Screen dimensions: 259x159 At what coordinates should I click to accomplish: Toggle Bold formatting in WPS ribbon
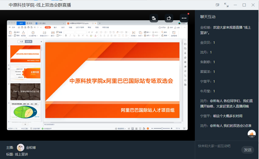[x=66, y=35]
